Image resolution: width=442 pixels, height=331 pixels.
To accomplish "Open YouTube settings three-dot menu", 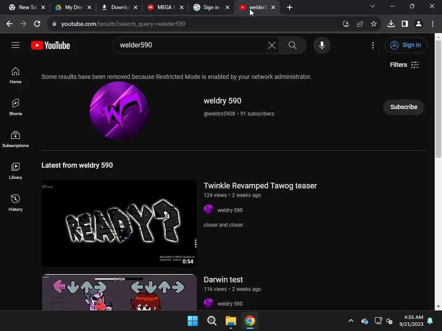I will pos(373,45).
